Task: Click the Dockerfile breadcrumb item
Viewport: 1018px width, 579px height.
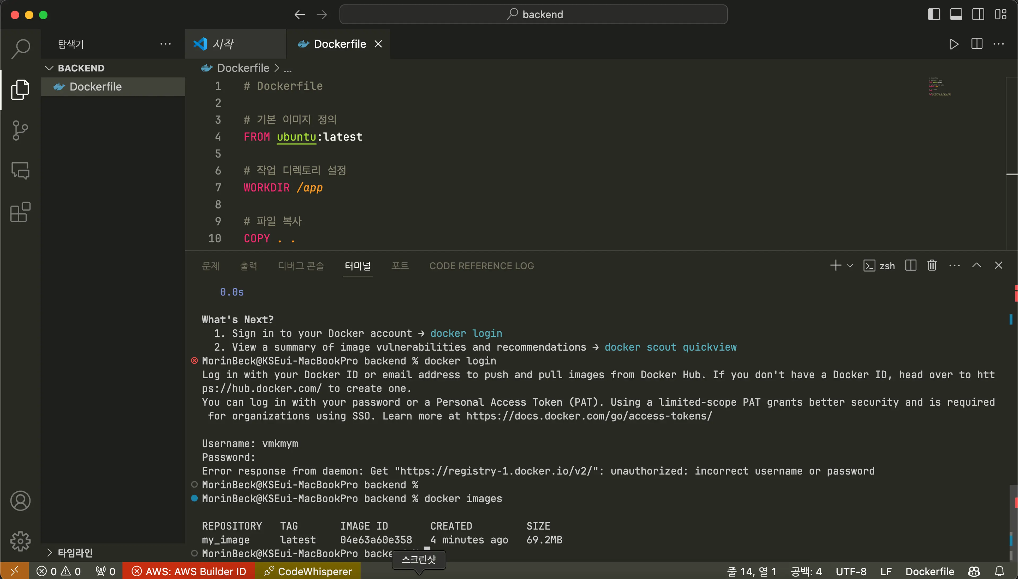Action: point(243,68)
